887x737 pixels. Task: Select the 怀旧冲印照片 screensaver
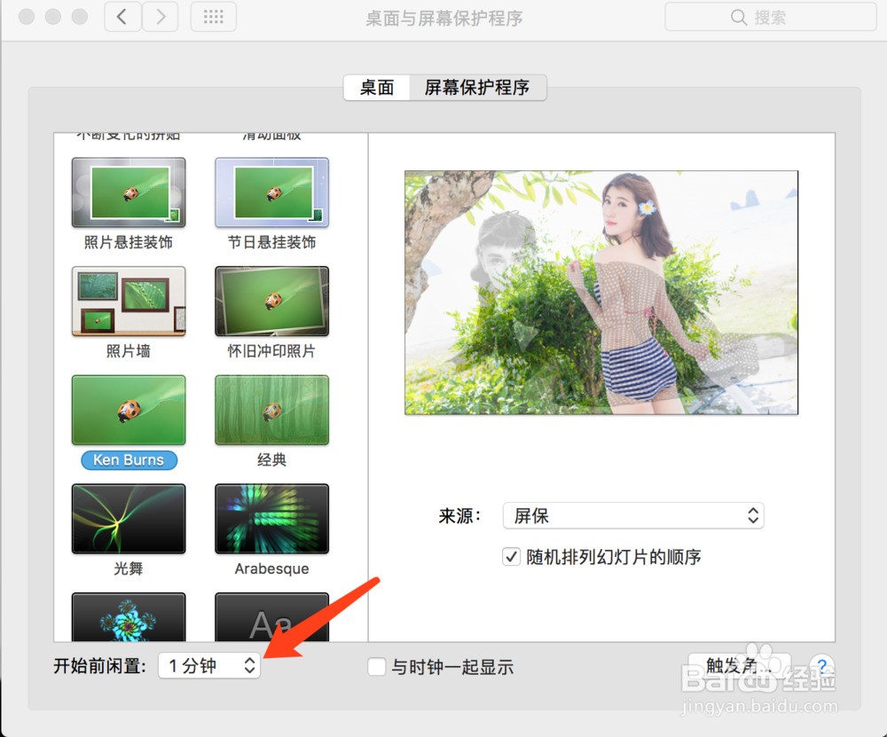[271, 302]
